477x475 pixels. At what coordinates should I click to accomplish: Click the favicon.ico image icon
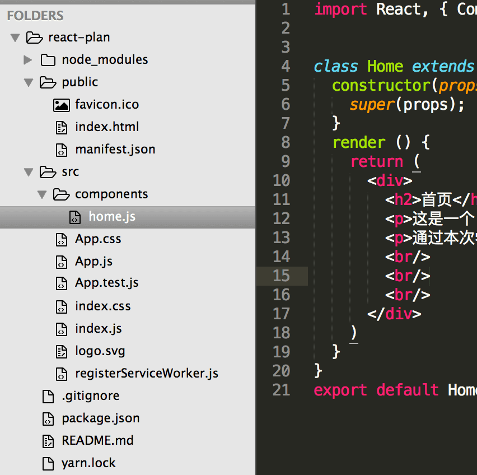tap(62, 104)
